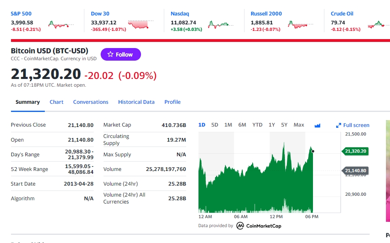
Task: Click the star icon in Follow button
Action: pos(110,54)
